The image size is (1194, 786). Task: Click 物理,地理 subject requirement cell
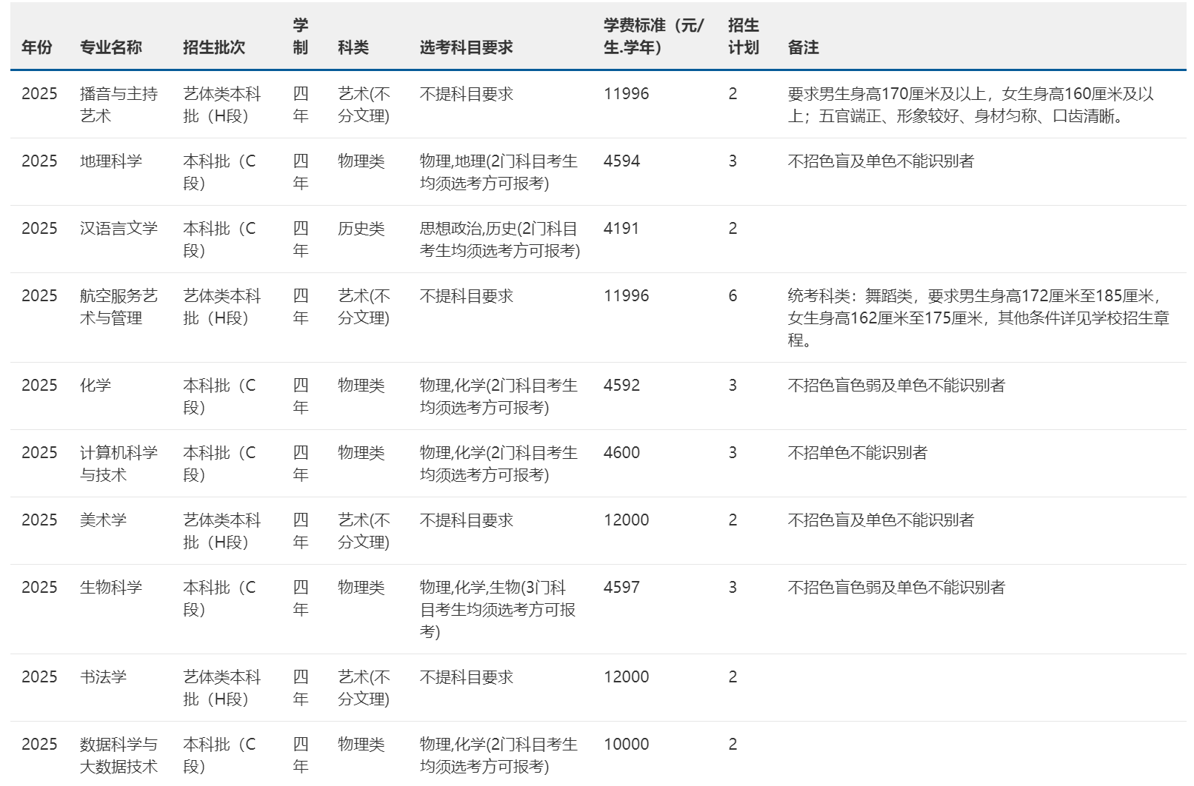click(x=498, y=172)
